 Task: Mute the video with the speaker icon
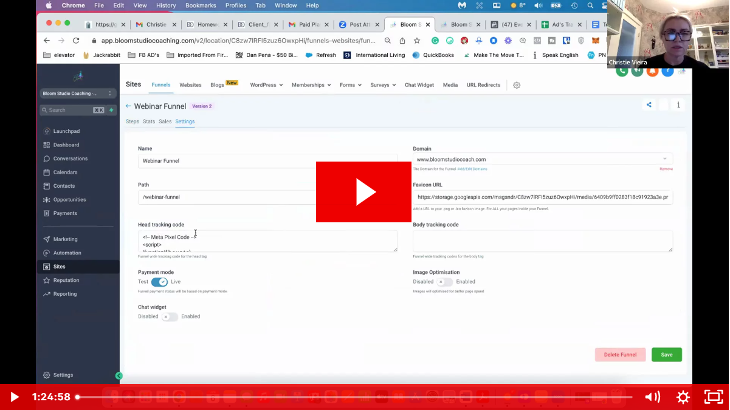point(652,397)
